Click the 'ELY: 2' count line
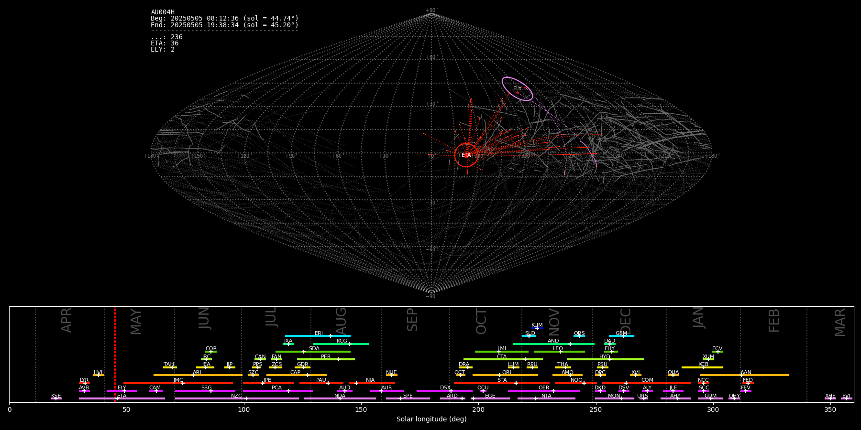Viewport: 861px width, 430px height. click(x=163, y=49)
